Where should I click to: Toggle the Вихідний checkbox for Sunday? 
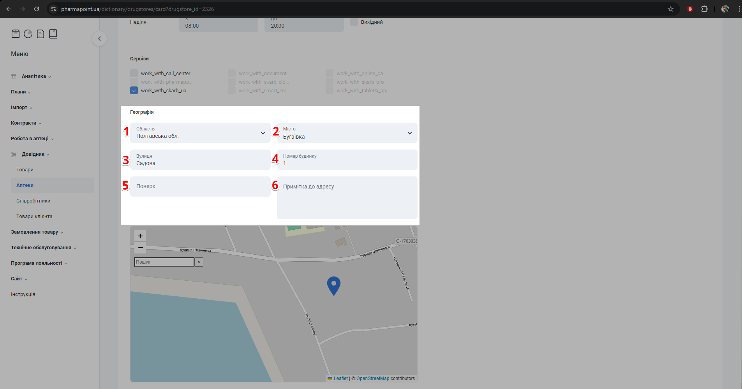pos(354,22)
